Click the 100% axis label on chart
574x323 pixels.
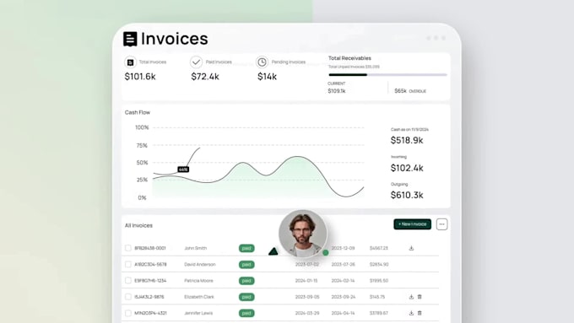142,127
